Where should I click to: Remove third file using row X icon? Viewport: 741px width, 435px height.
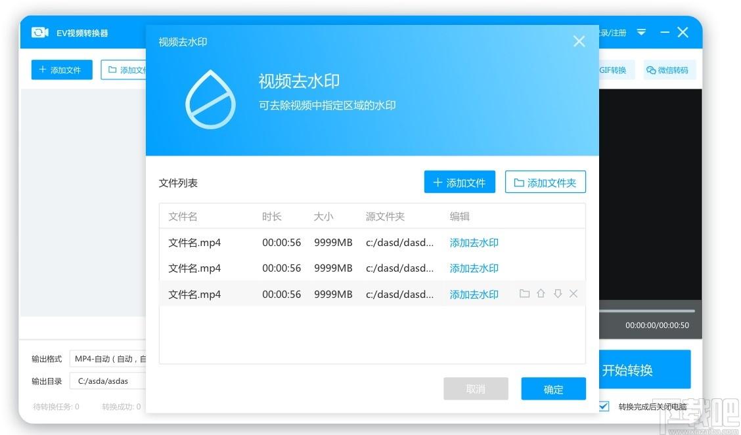click(573, 294)
